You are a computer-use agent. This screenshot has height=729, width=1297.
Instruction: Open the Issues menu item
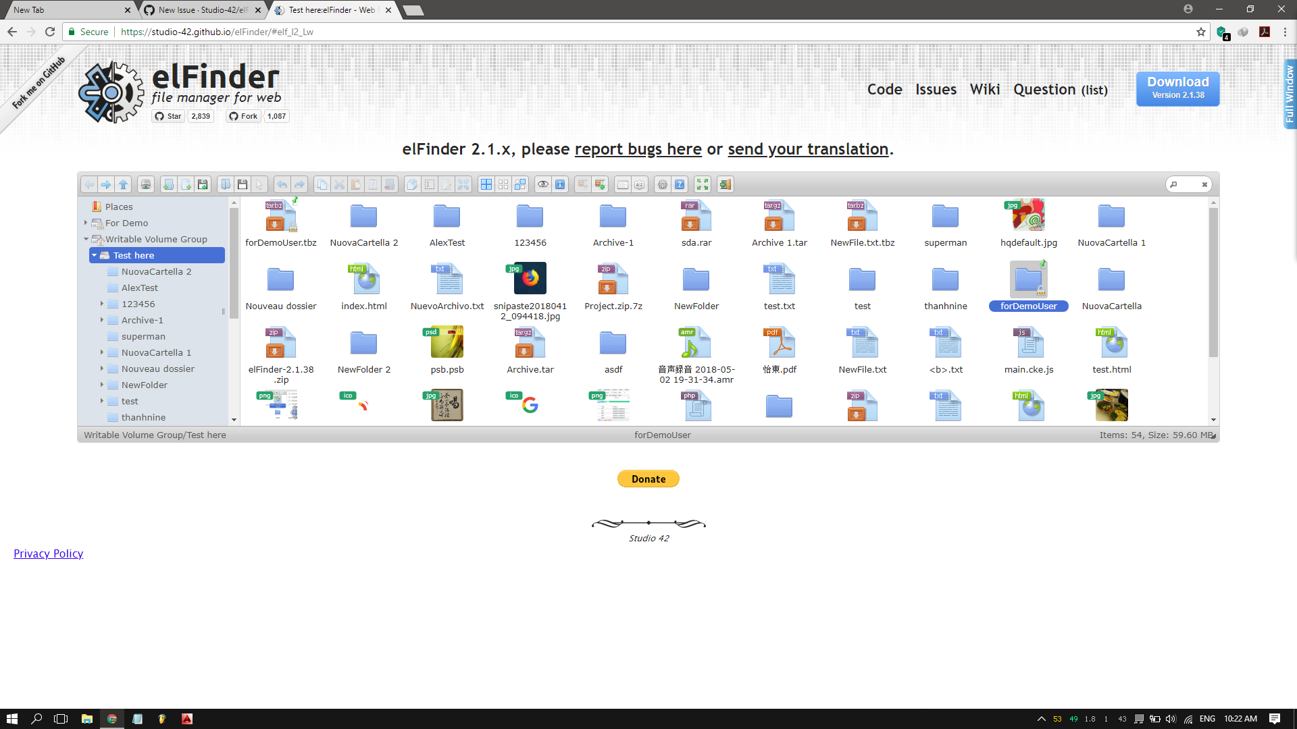click(936, 89)
